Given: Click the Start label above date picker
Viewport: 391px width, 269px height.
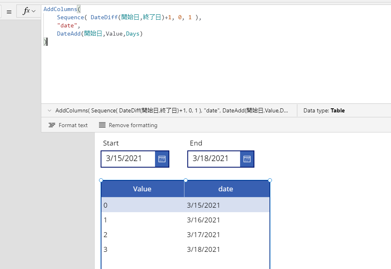Looking at the screenshot, I should [111, 143].
